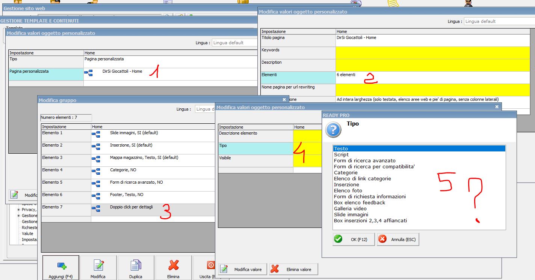Select Script in the Tipo list
Viewport: 535px width, 280px height.
[341, 154]
